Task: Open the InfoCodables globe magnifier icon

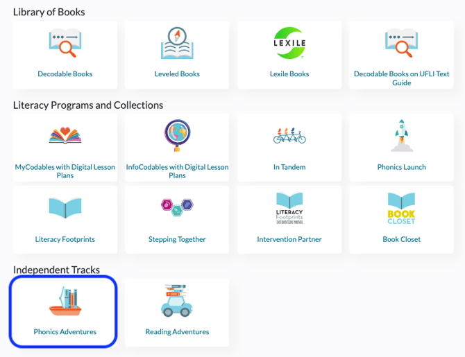Action: tap(177, 135)
